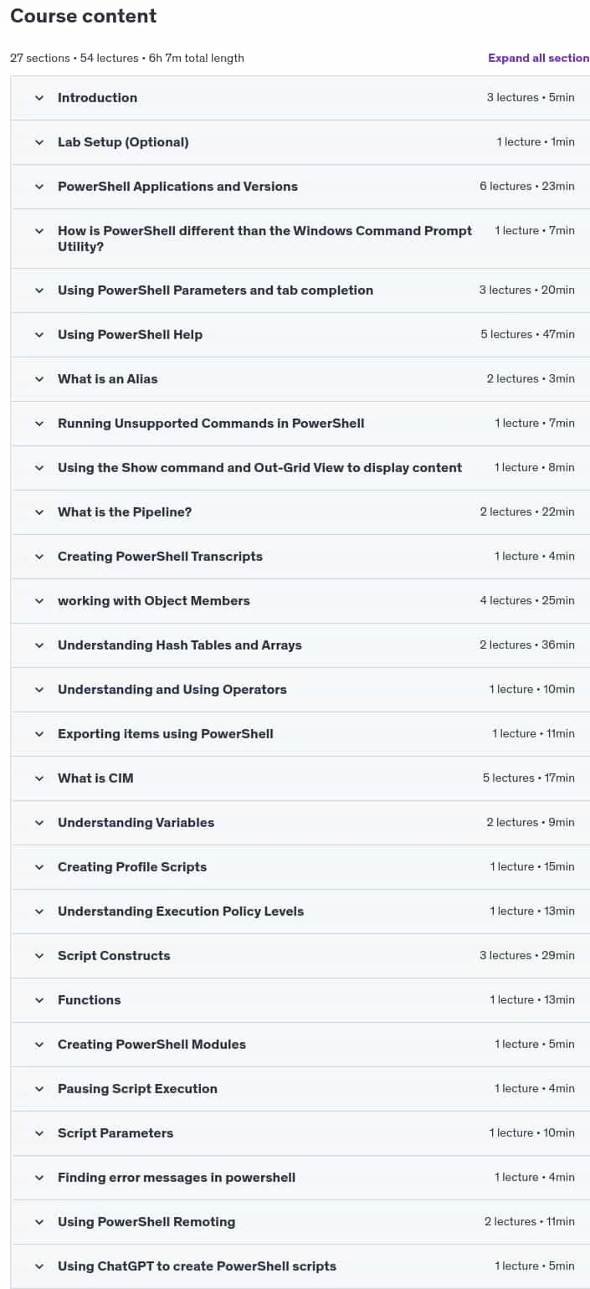Click Expand all sections link
The width and height of the screenshot is (590, 1289).
click(539, 58)
